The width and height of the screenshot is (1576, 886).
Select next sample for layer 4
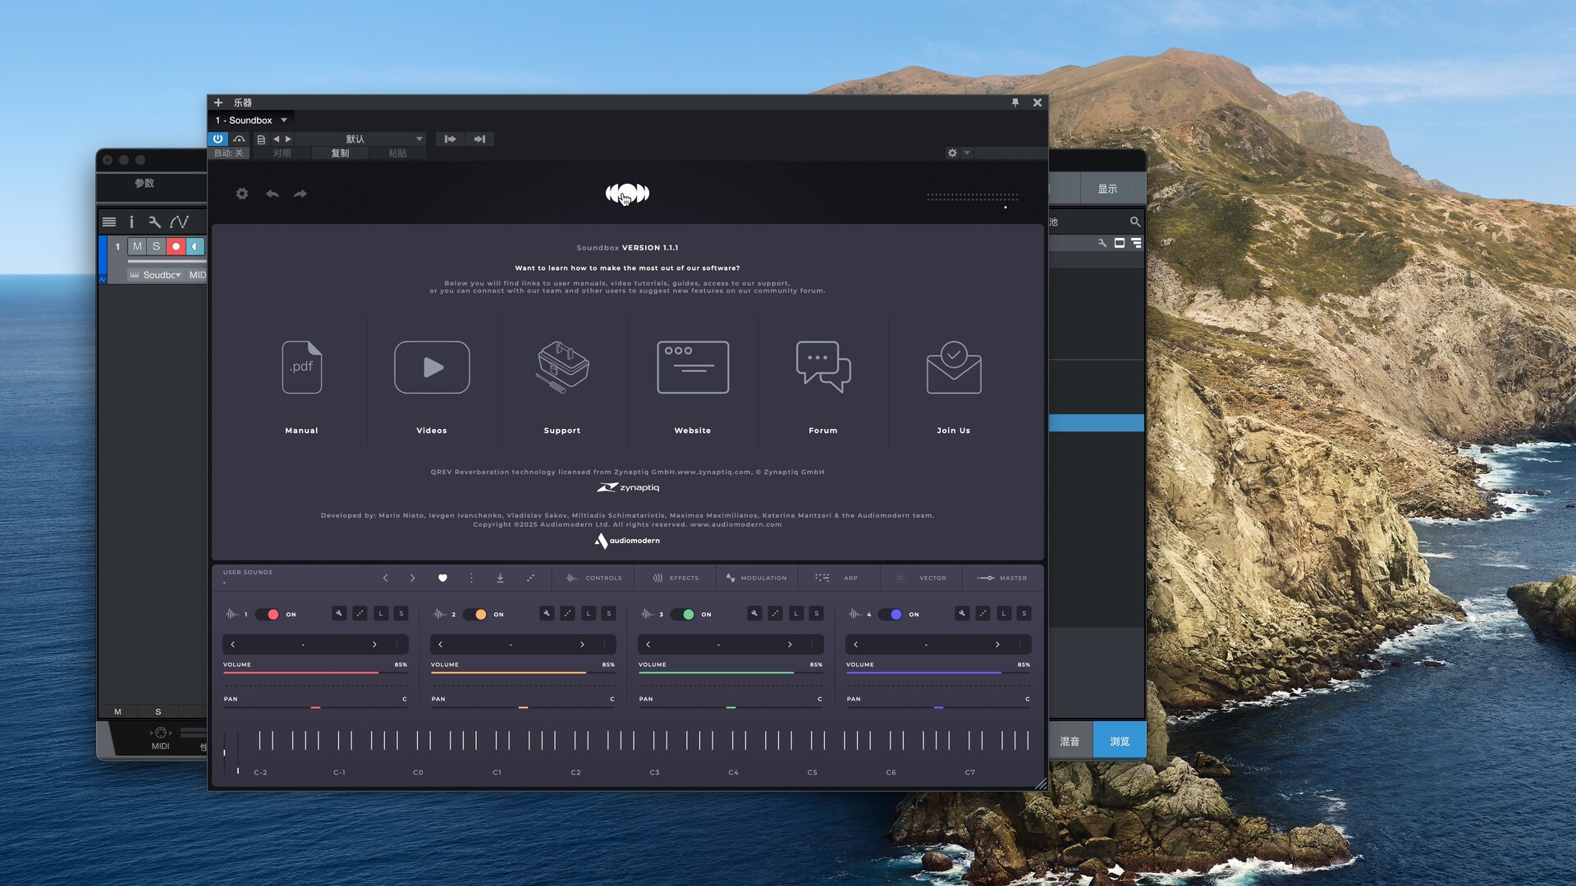click(x=997, y=645)
